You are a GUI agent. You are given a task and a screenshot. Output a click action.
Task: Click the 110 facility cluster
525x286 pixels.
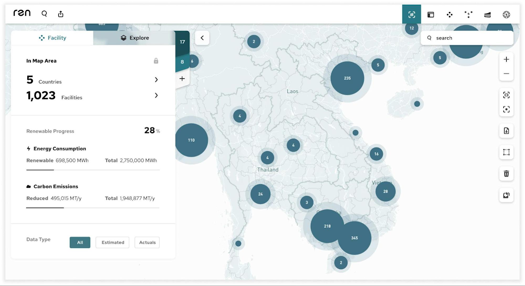[192, 140]
